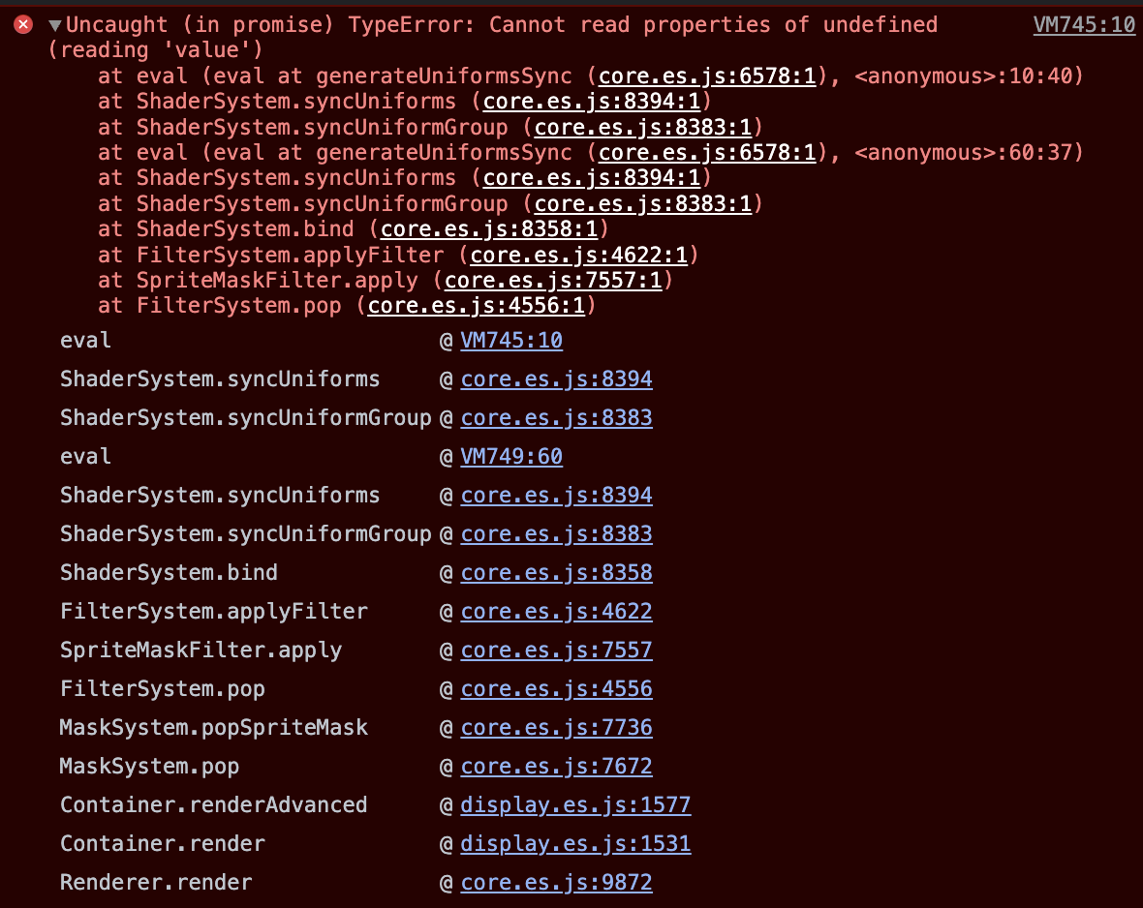Open core.es.js:8358 ShaderSystem.bind frame
This screenshot has height=908, width=1143.
(x=557, y=572)
